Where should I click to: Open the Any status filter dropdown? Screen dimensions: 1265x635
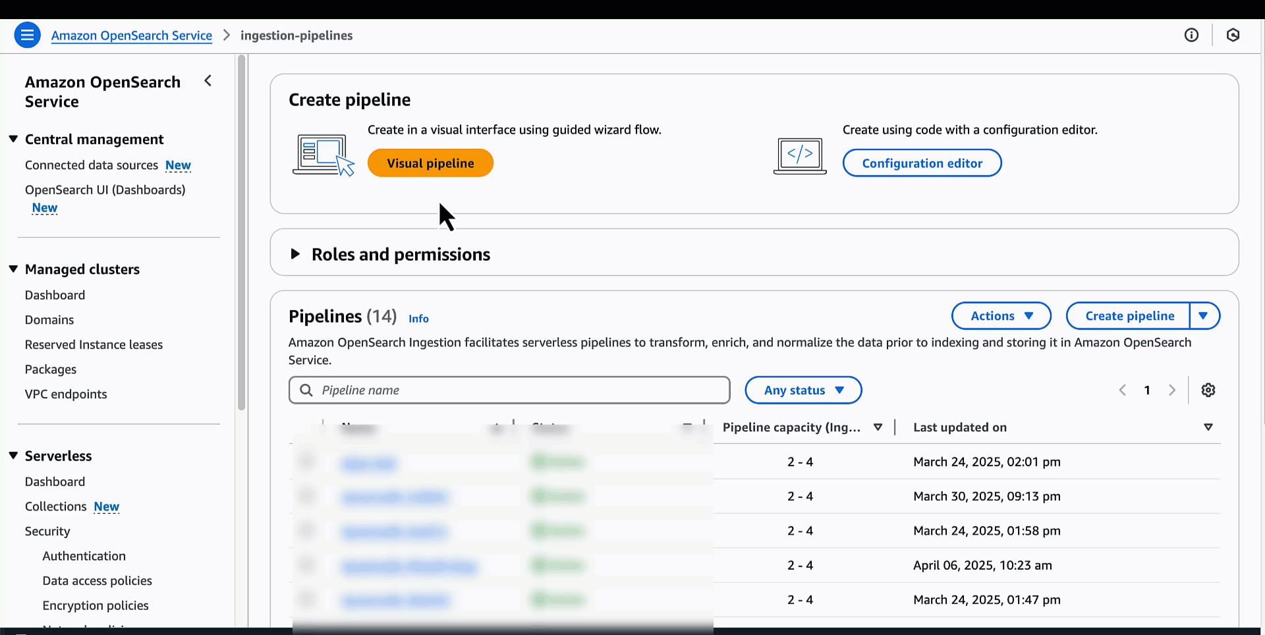click(803, 390)
